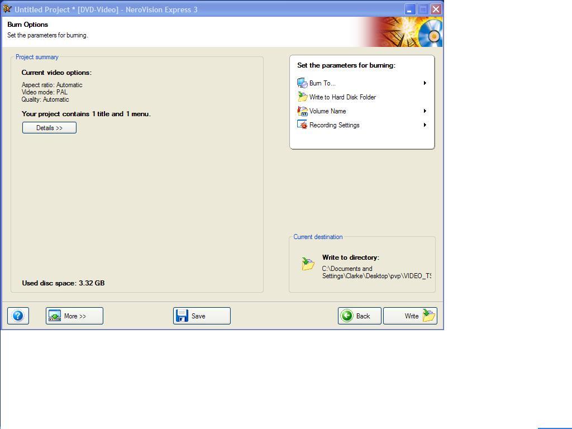
Task: Expand the Burn To submenu arrow
Action: click(425, 83)
